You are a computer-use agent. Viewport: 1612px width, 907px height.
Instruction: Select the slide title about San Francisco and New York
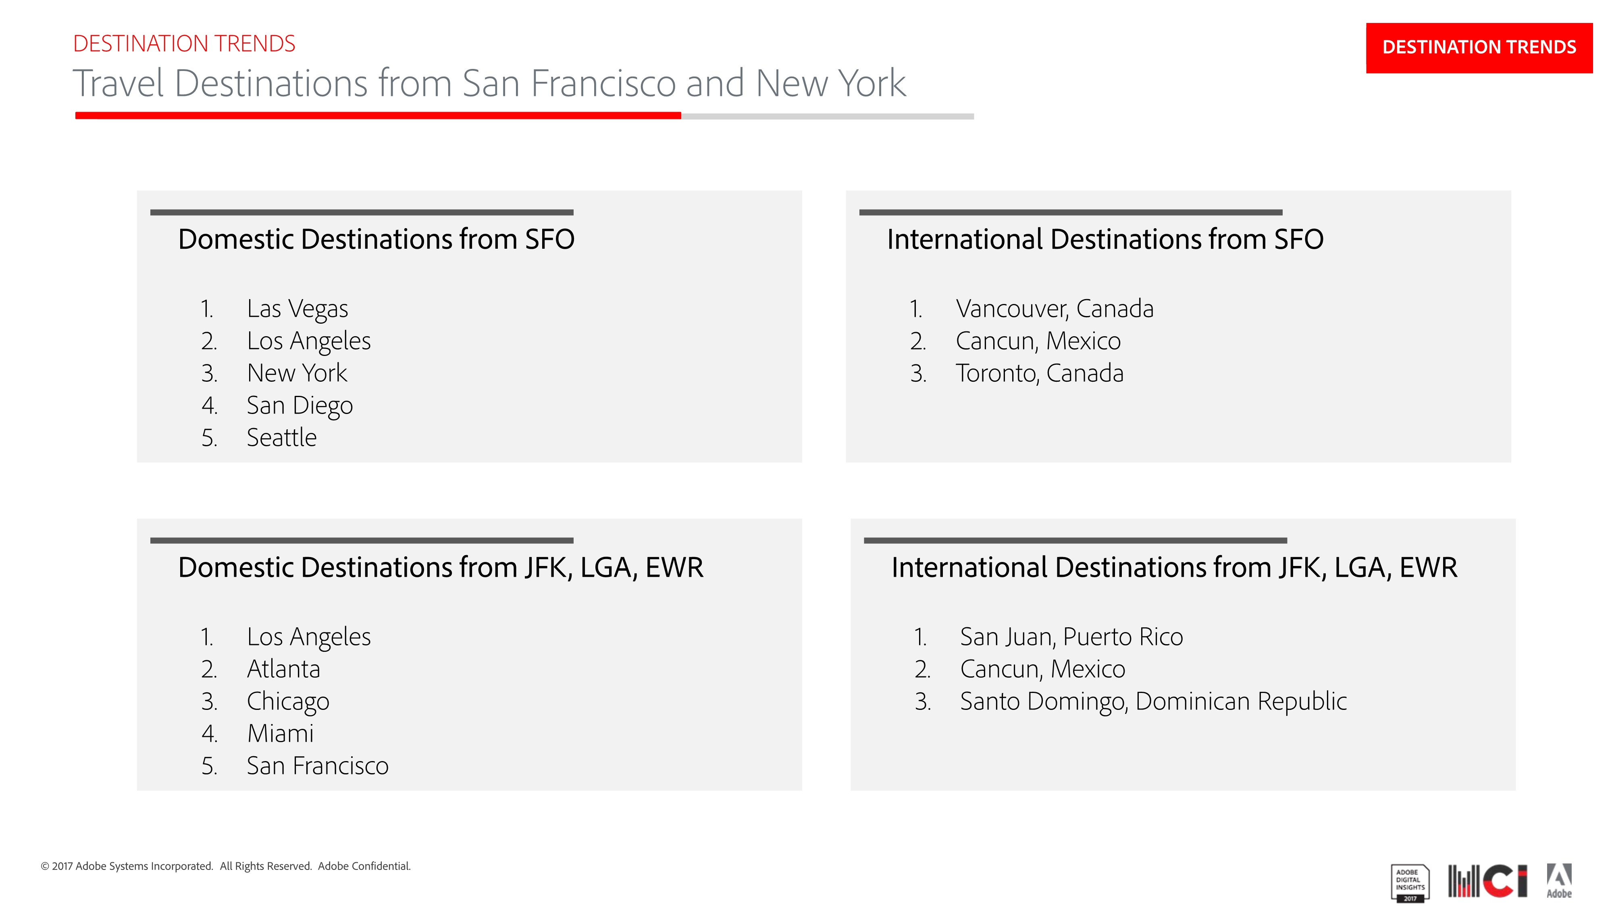tap(489, 83)
